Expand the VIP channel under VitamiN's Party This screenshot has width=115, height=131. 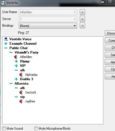16,66
